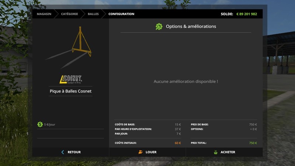The width and height of the screenshot is (295, 166).
Task: Click the green dollar daily cost icon
Action: [40, 124]
